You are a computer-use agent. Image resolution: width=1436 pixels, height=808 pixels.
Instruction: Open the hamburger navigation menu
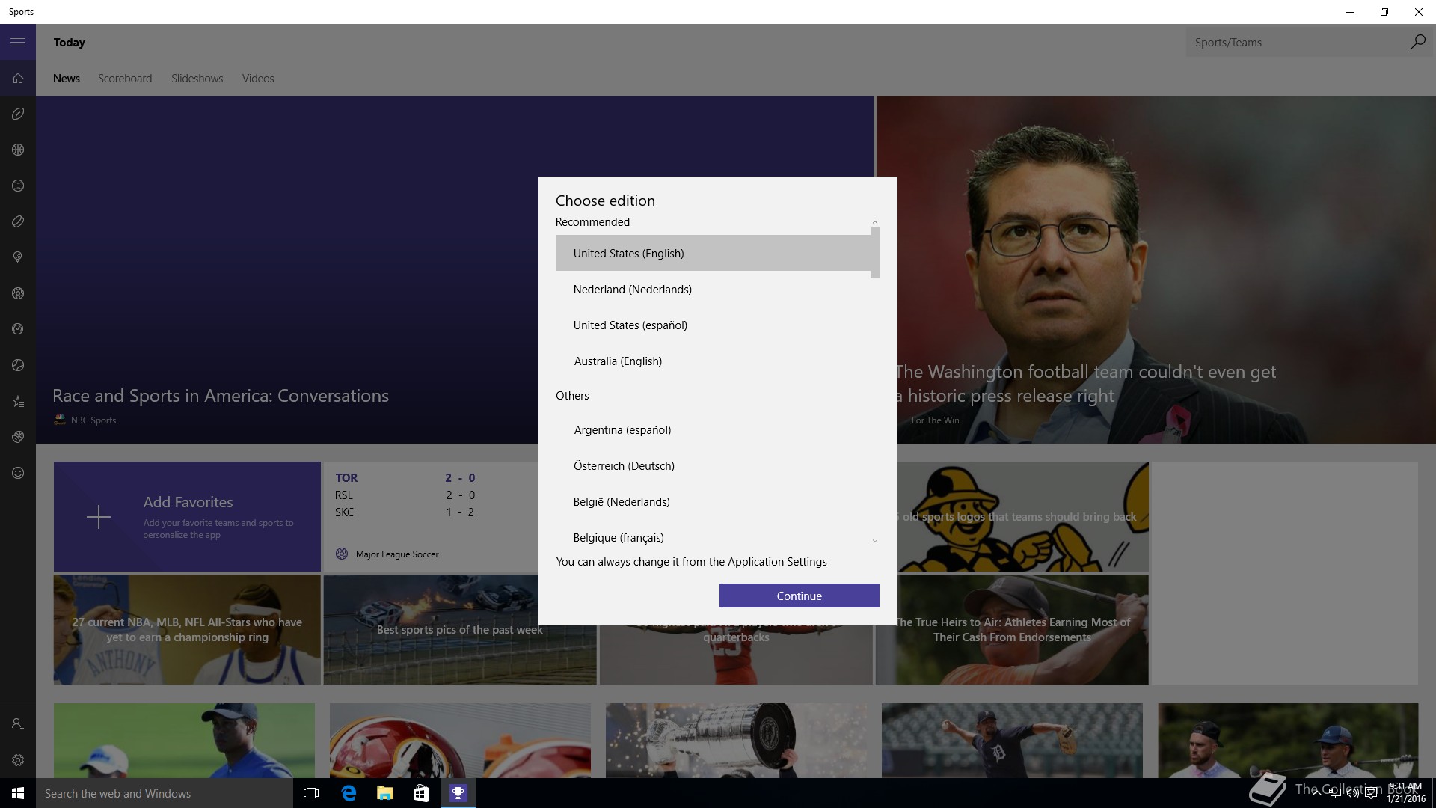18,43
